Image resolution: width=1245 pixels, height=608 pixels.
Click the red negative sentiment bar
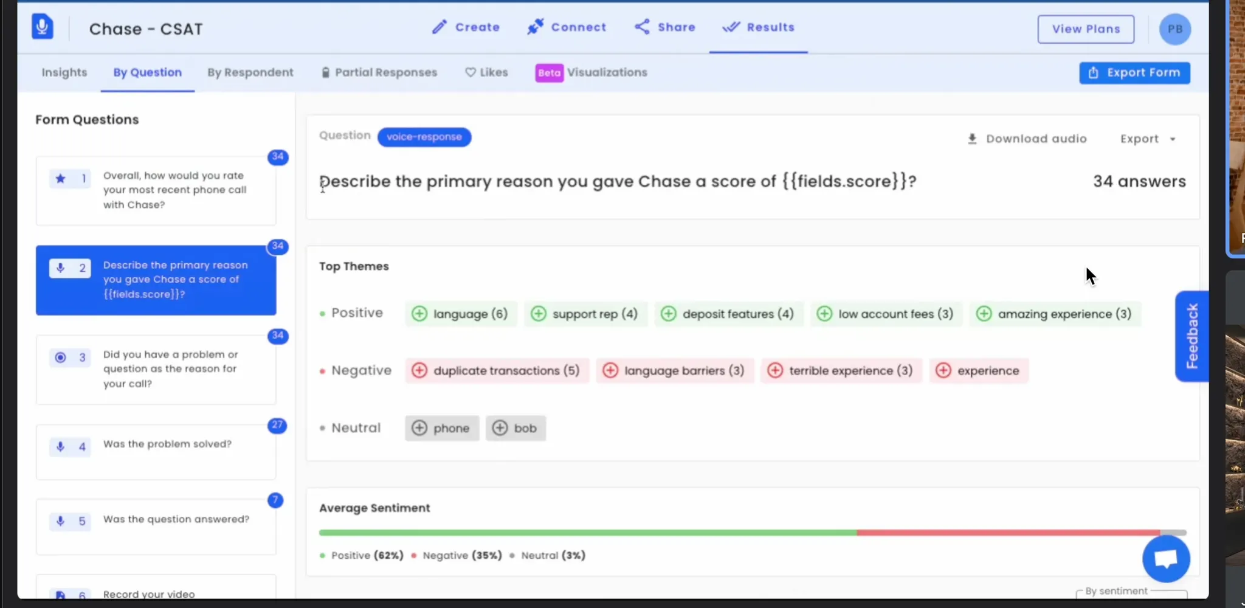click(x=1009, y=533)
